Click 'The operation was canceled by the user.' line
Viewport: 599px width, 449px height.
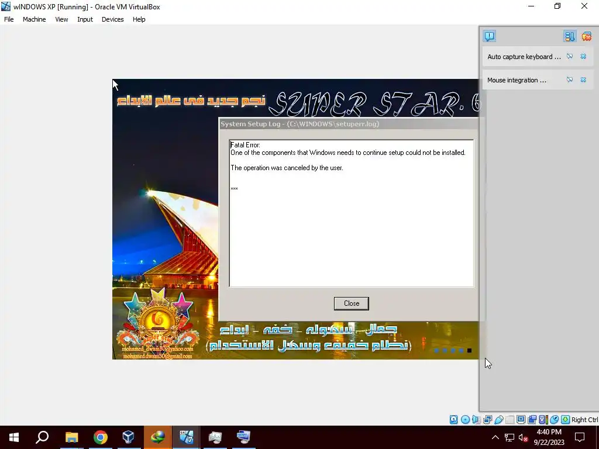[x=287, y=168]
